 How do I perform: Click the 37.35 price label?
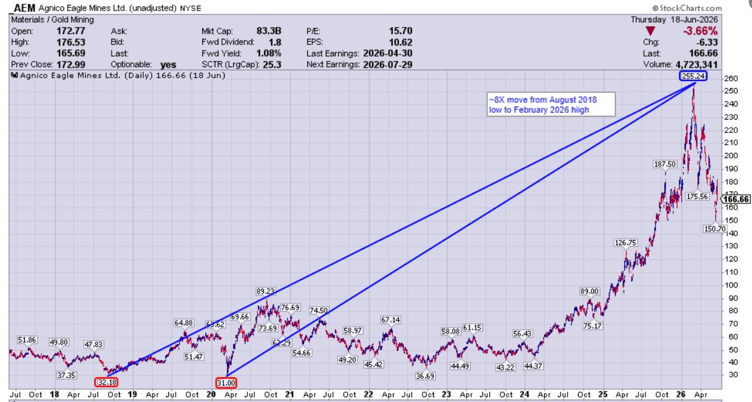pos(66,375)
